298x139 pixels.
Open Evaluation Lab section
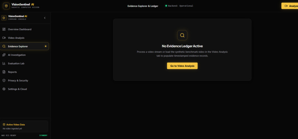coord(24,63)
